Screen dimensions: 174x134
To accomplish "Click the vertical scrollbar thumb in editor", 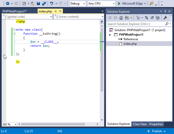I will [x=102, y=60].
